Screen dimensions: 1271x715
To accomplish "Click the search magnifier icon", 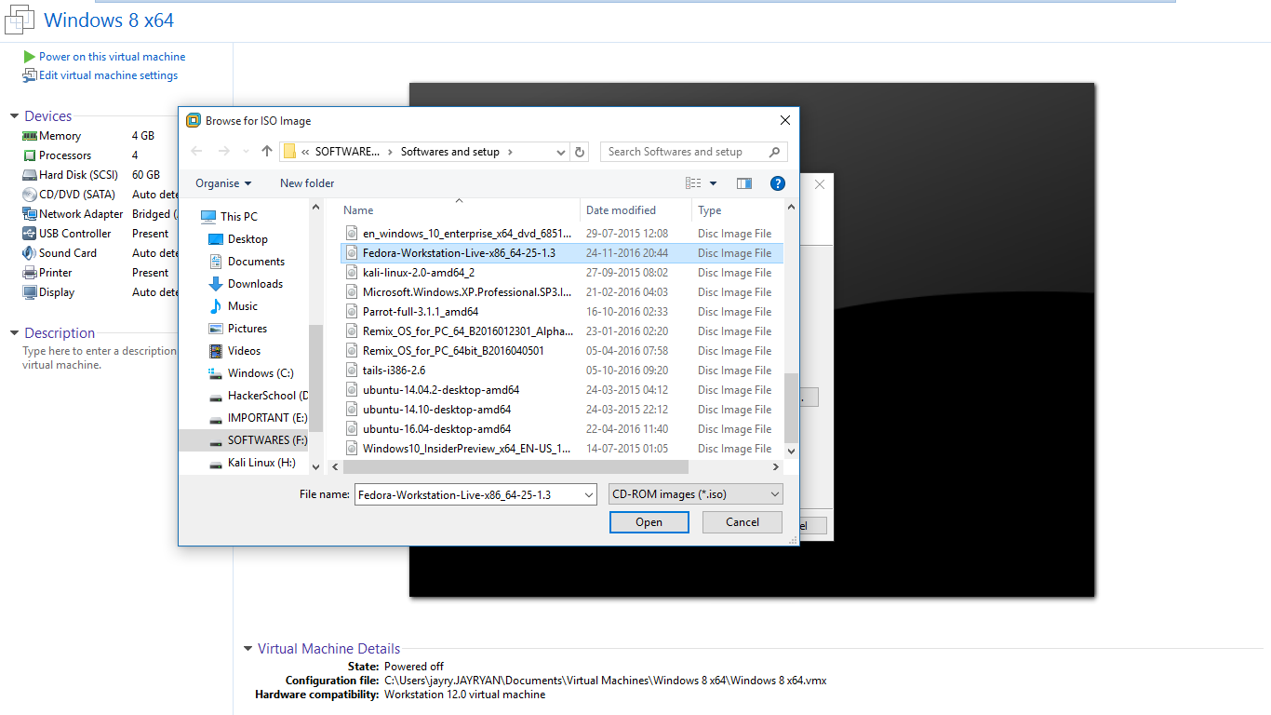I will click(774, 152).
